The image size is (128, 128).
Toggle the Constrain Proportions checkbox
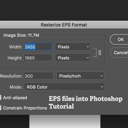click(x=1, y=108)
